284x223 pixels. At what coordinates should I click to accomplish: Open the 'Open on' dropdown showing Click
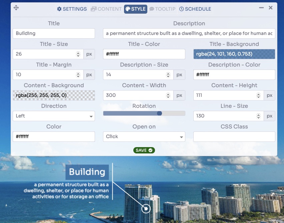click(144, 136)
